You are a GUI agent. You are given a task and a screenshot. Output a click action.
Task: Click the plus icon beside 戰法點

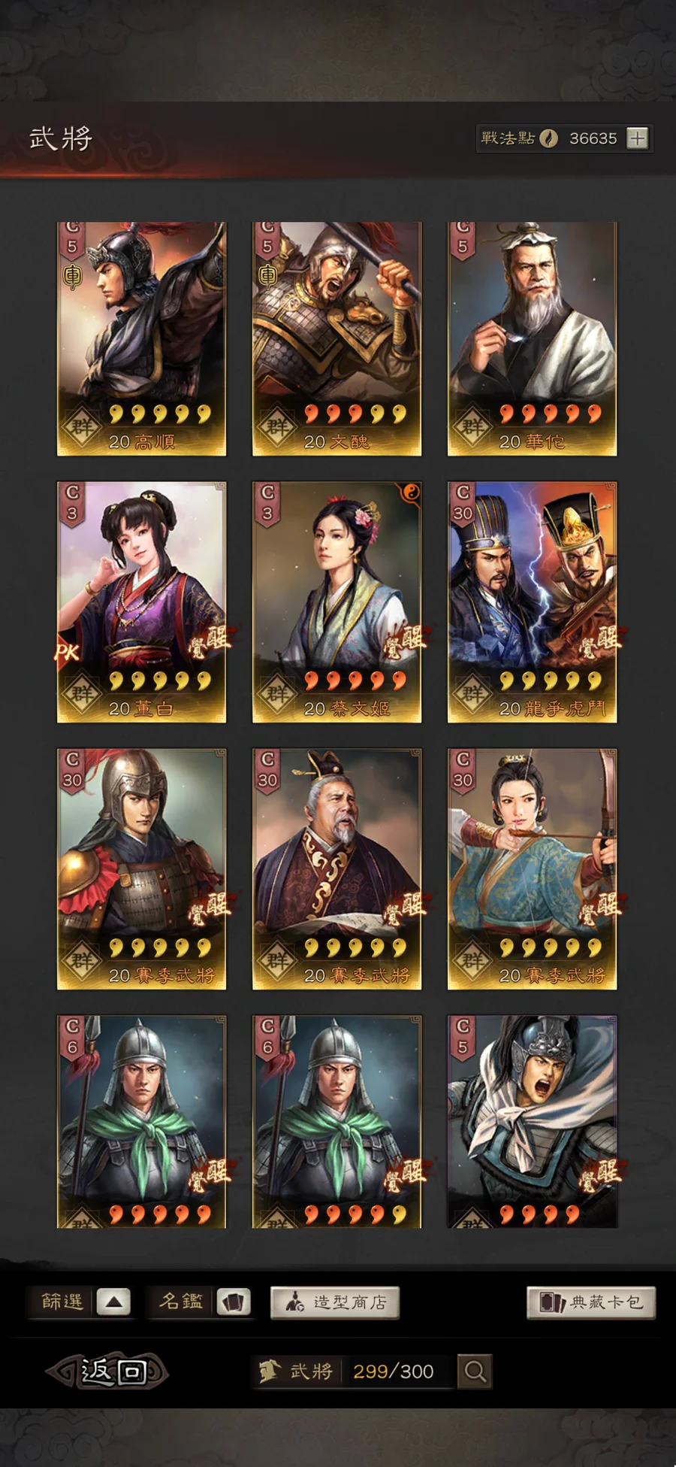point(637,138)
